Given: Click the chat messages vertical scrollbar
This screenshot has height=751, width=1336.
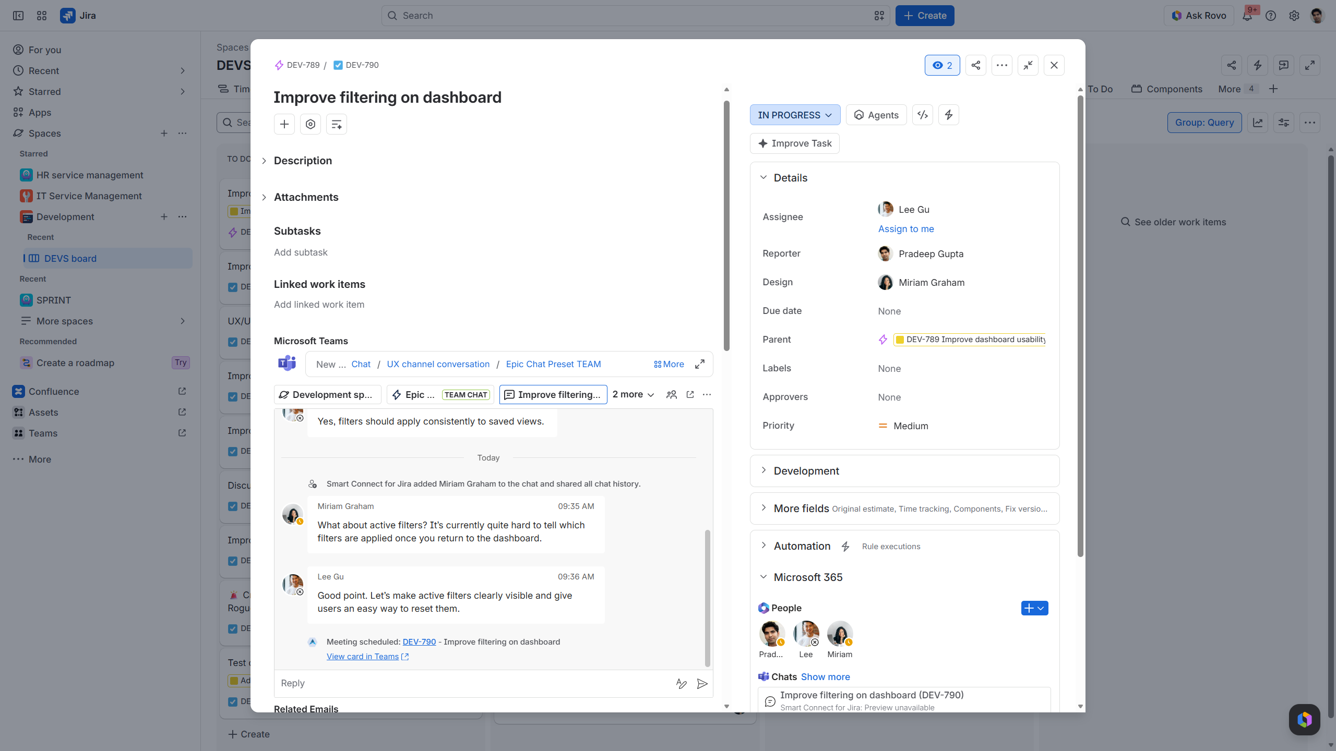Looking at the screenshot, I should click(708, 598).
